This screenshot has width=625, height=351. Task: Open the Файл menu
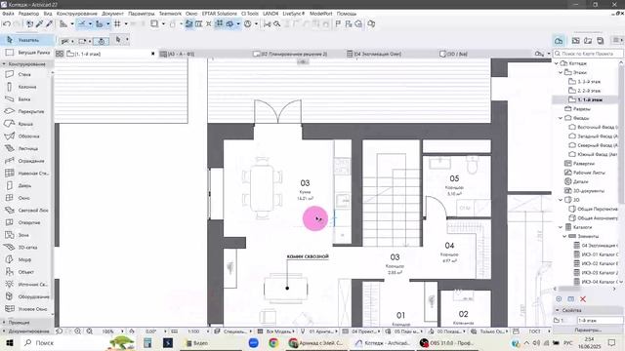point(8,14)
